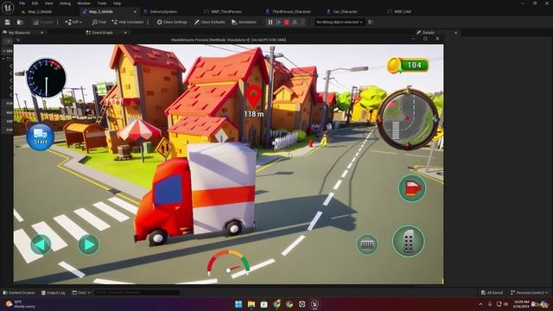Open the Diff dropdown
553x311 pixels.
point(73,22)
